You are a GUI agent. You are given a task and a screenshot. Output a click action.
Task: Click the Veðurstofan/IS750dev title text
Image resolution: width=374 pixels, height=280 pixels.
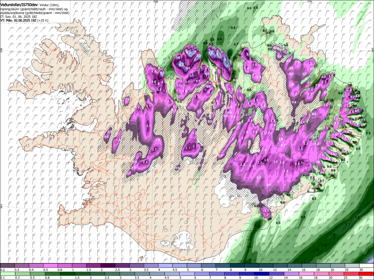tap(19, 5)
